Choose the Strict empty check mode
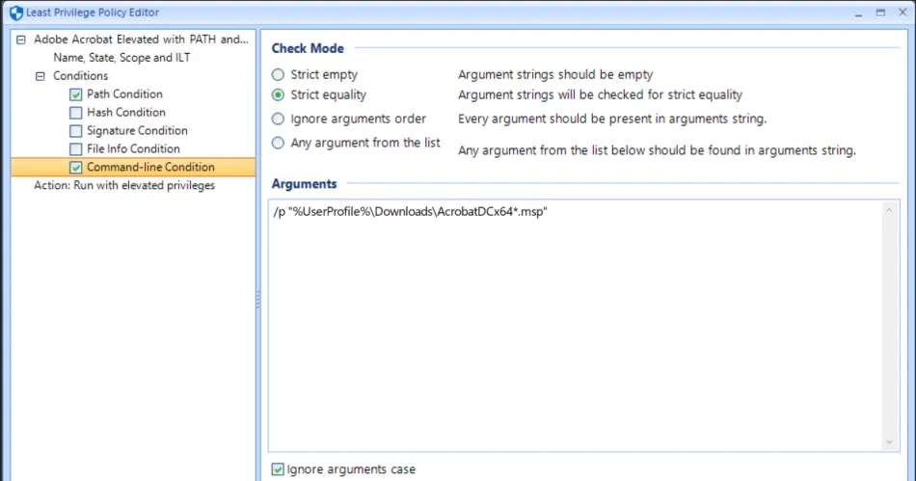The width and height of the screenshot is (916, 481). (x=278, y=74)
